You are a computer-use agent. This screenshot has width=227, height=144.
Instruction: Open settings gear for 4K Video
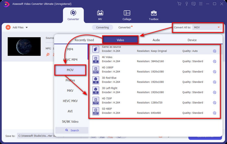(215, 61)
